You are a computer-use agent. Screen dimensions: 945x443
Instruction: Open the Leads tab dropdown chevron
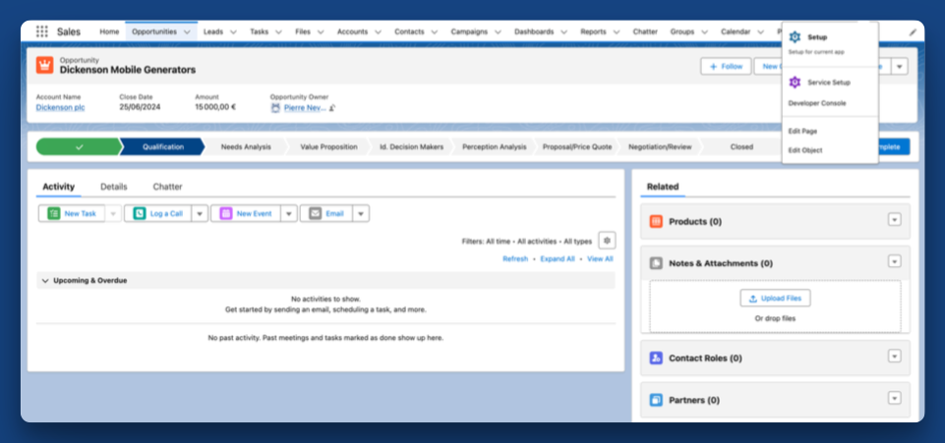click(233, 31)
